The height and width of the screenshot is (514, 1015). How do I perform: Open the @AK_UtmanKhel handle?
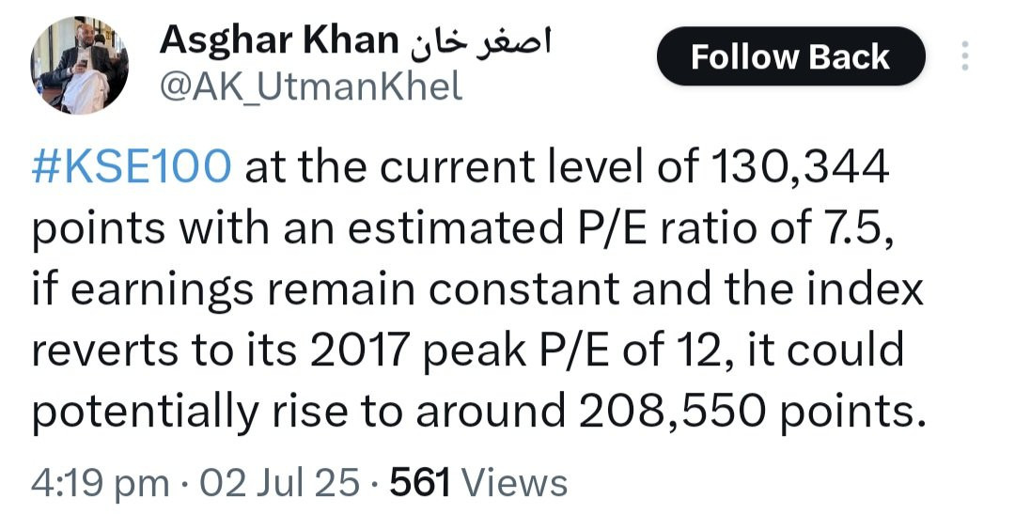(311, 87)
